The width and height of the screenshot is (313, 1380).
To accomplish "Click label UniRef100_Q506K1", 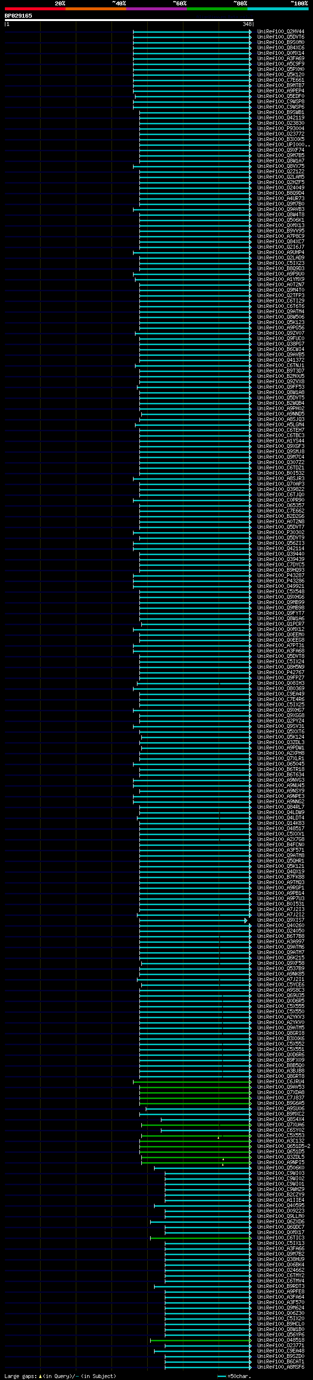I will coord(281,220).
